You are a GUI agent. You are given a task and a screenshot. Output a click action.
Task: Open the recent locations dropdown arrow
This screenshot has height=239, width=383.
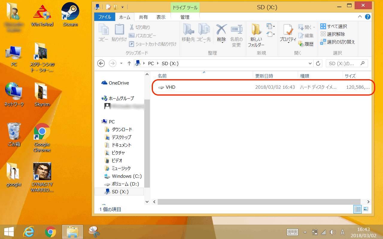pos(121,63)
